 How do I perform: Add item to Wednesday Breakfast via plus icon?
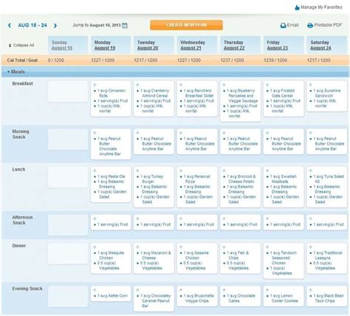(x=181, y=85)
